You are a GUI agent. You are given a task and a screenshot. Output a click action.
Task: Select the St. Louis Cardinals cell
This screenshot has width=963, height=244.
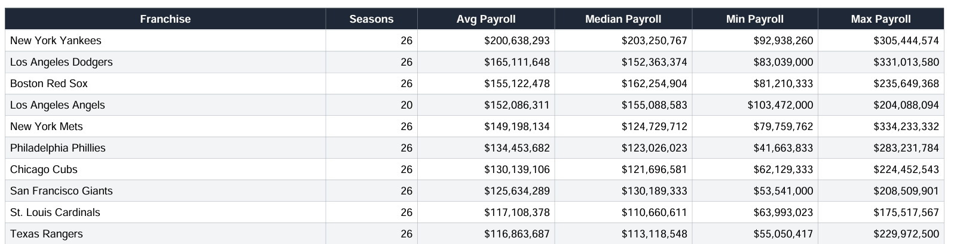55,212
